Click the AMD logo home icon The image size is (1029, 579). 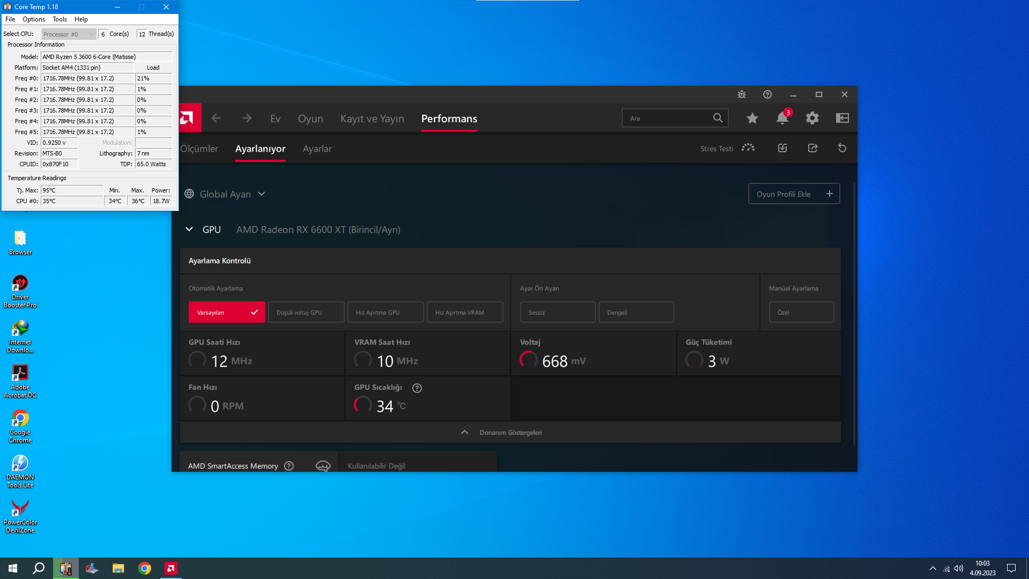pyautogui.click(x=187, y=118)
